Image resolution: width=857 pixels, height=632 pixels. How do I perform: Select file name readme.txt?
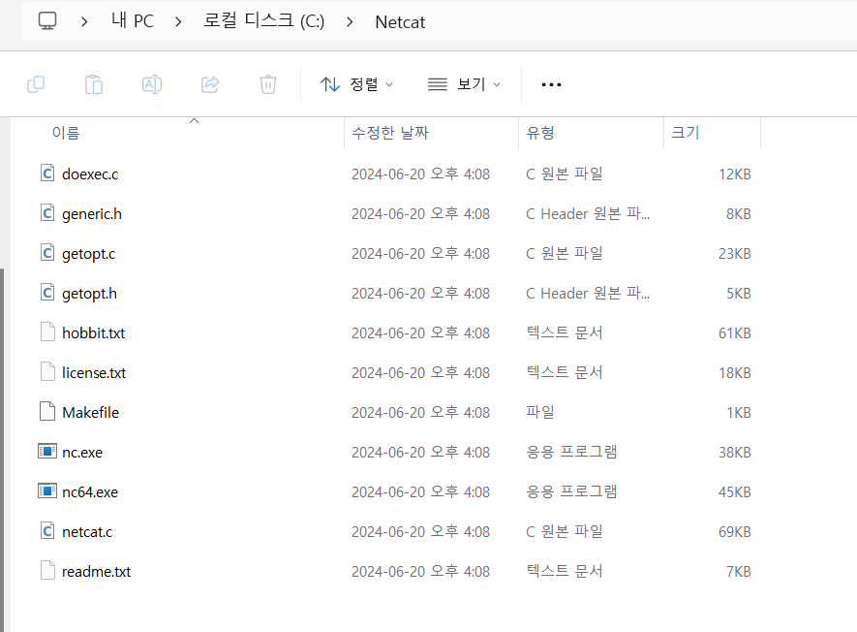coord(96,572)
